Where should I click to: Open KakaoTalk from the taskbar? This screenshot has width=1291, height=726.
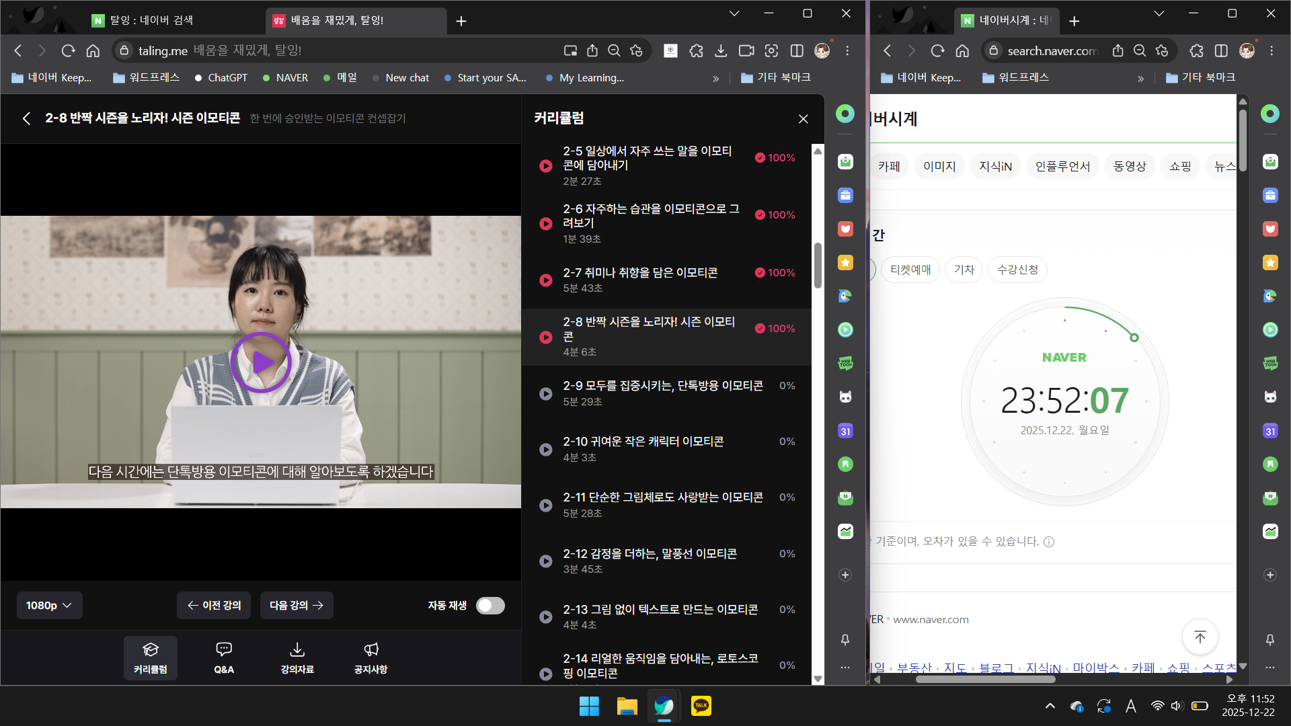pyautogui.click(x=701, y=706)
